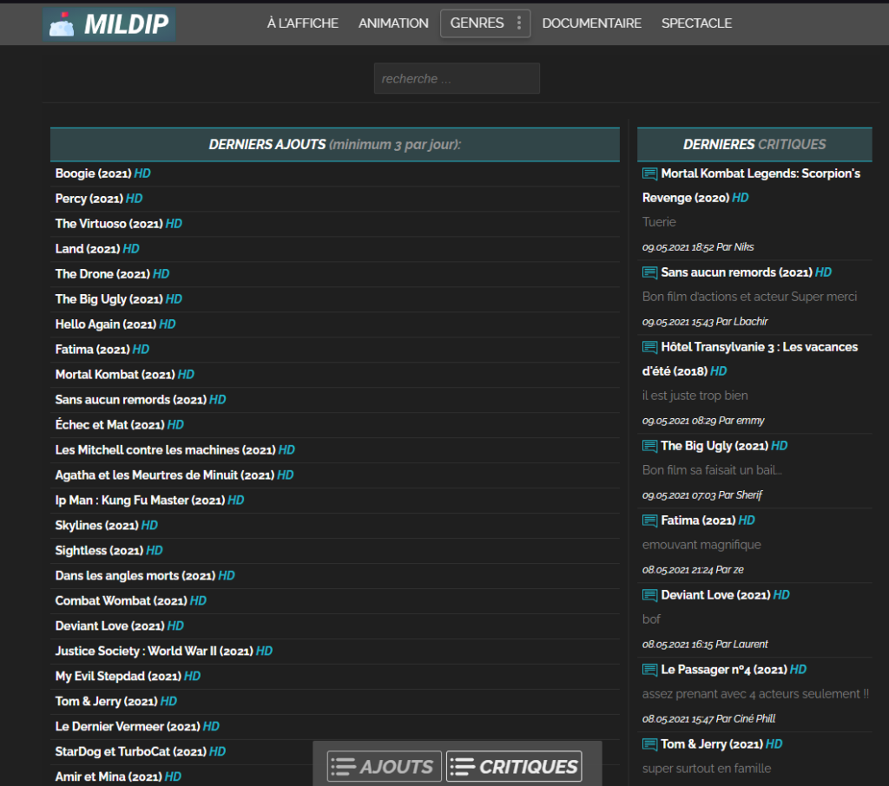
Task: Click the comment icon beside Tom & Jerry critique
Action: (x=649, y=744)
